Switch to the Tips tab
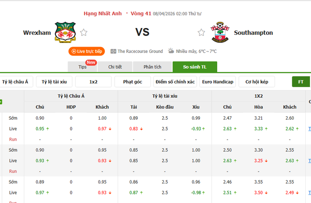 [x=83, y=67]
